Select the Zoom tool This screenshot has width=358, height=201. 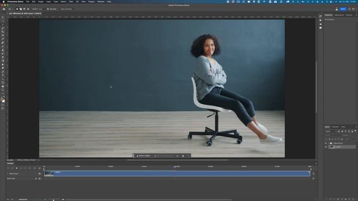[3, 90]
